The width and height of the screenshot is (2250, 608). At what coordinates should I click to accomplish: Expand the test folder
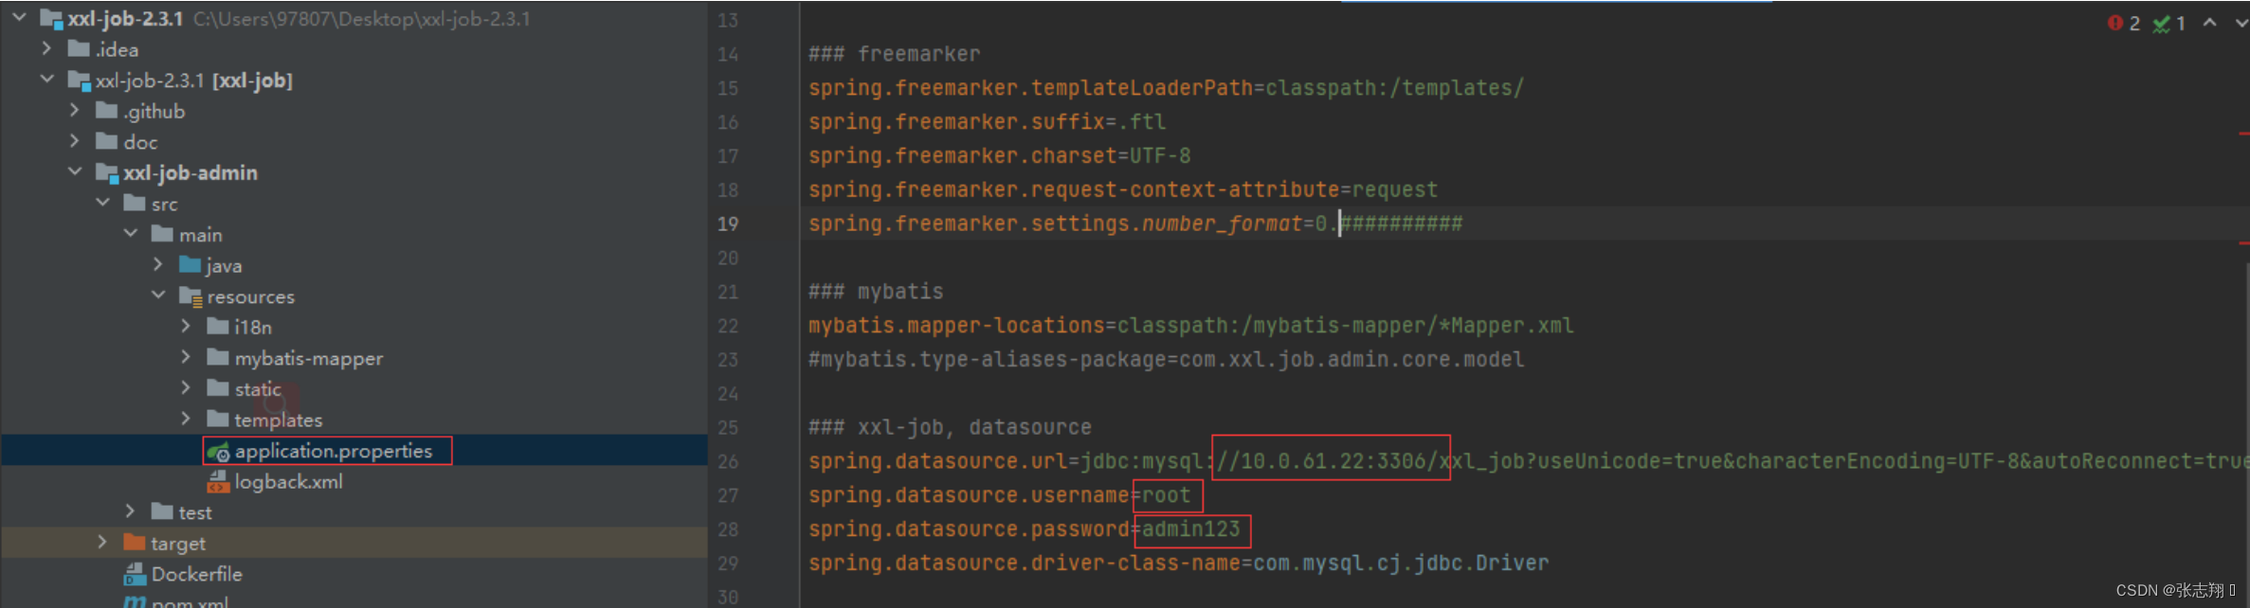click(130, 511)
